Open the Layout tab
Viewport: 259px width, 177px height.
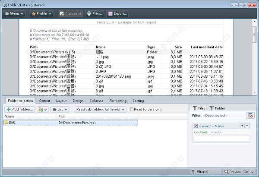[61, 101]
